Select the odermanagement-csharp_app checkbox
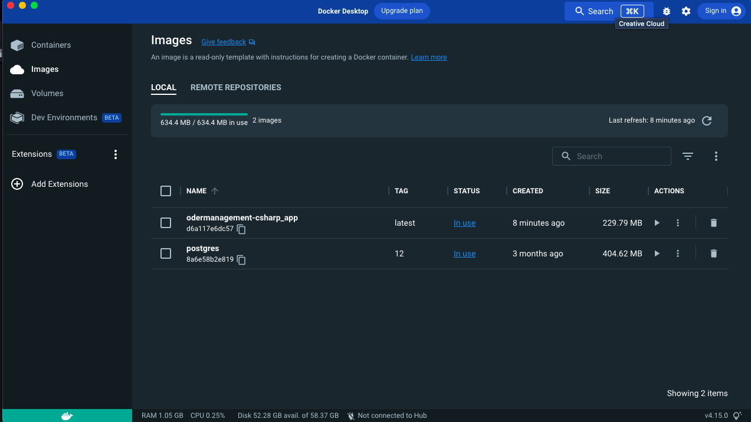Viewport: 751px width, 422px height. 166,223
